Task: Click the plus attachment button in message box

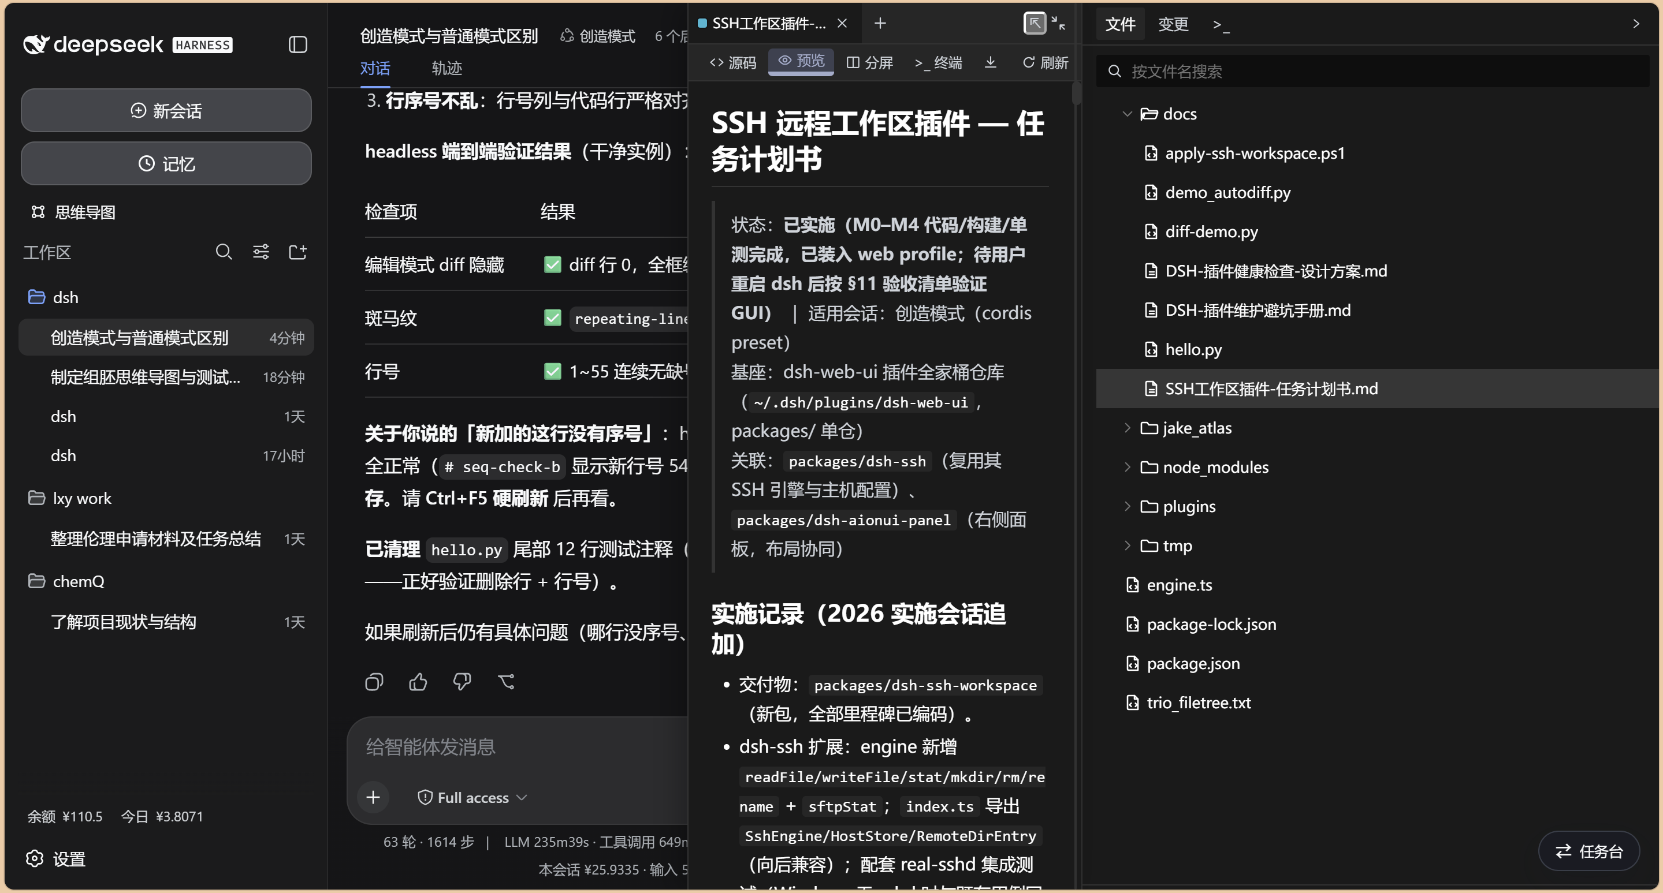Action: point(373,798)
